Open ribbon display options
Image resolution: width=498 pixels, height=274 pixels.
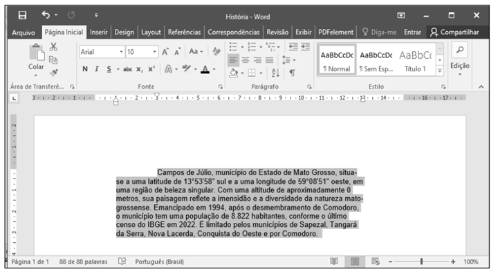(401, 15)
